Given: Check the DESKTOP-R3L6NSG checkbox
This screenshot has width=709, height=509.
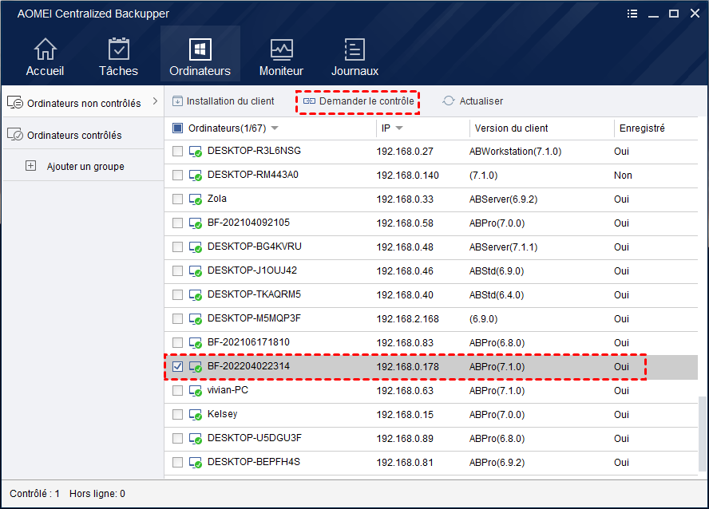Looking at the screenshot, I should click(x=178, y=152).
